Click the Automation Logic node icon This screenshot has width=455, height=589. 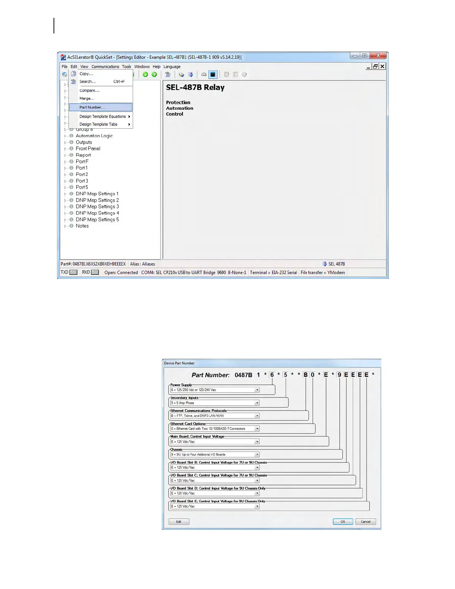click(x=71, y=136)
